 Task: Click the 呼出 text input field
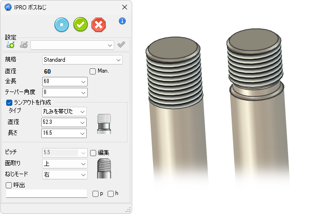[46, 194]
